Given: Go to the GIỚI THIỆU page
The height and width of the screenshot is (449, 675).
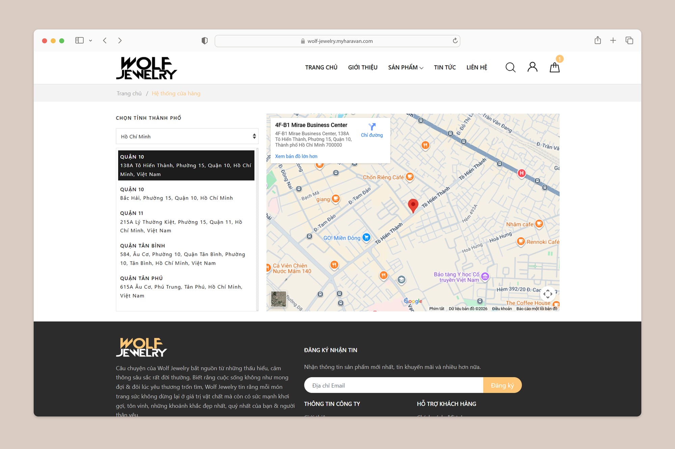Looking at the screenshot, I should pos(362,67).
